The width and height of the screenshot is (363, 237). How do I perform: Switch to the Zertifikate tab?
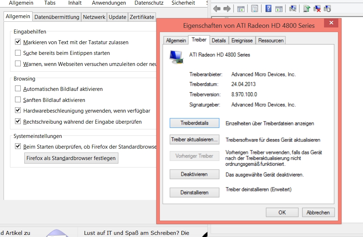pos(142,17)
